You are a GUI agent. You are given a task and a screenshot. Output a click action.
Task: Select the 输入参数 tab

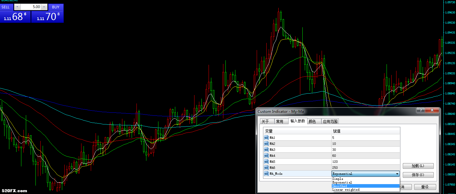point(298,121)
